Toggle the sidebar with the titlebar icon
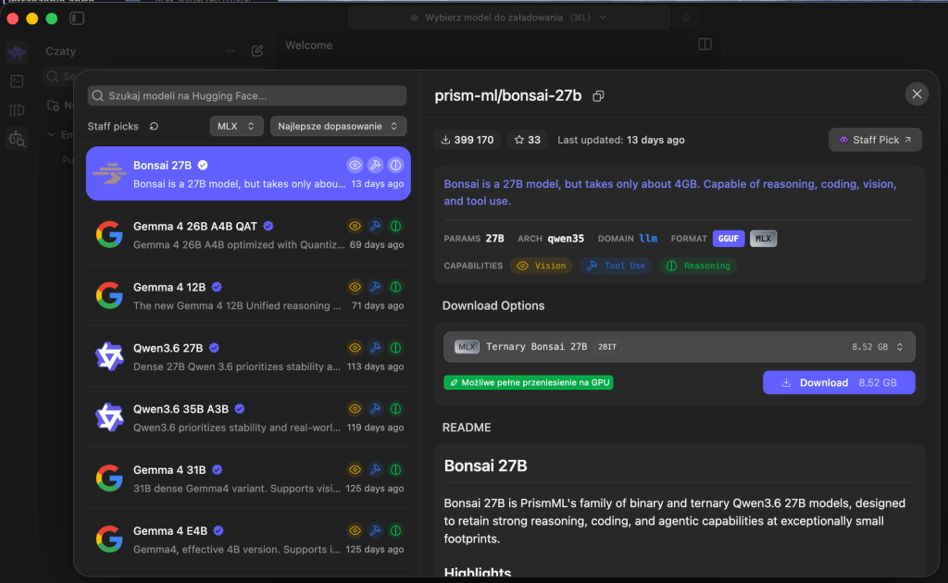Image resolution: width=948 pixels, height=583 pixels. (x=77, y=19)
